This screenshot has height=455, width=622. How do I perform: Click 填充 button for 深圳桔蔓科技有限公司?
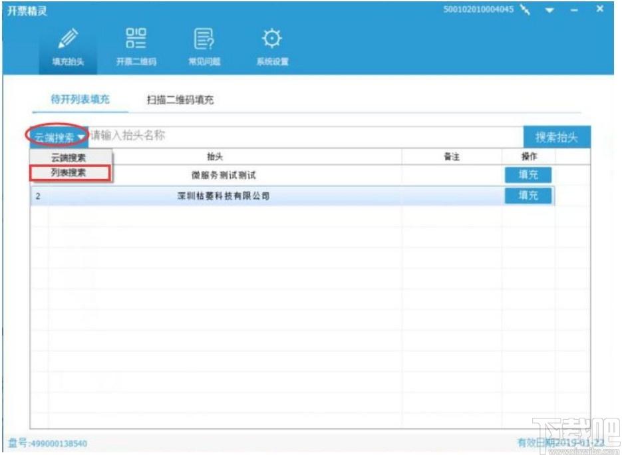[528, 195]
